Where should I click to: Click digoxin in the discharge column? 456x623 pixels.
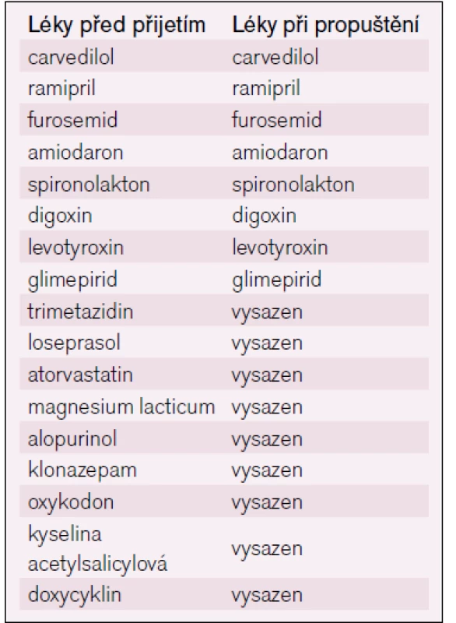point(264,216)
